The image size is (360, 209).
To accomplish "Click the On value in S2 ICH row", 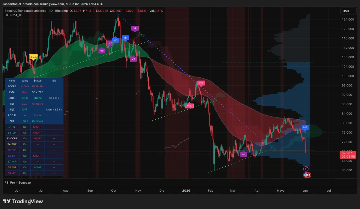I will [x=25, y=132].
